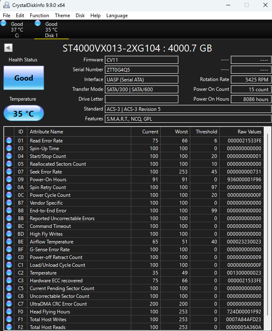Click status orb for Power-off Retract Count row
272x331 pixels.
coord(9,257)
